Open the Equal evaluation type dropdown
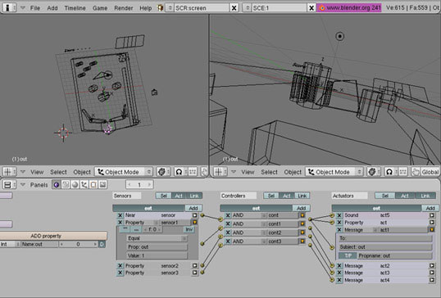 point(157,238)
